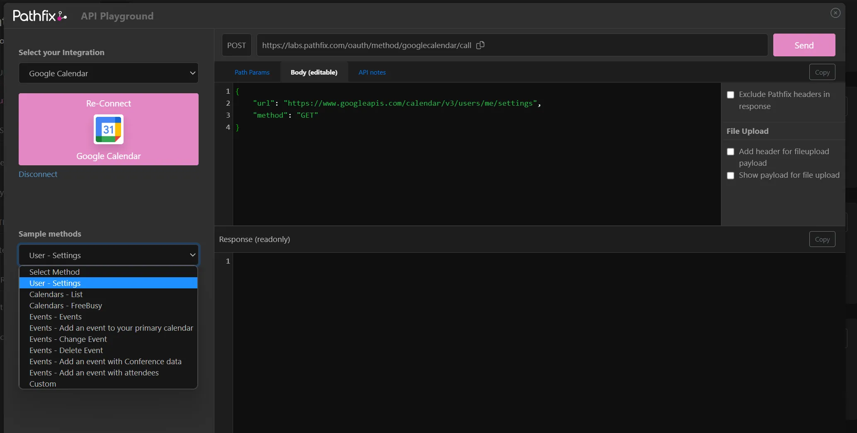857x433 pixels.
Task: Select Calendars - FreeBusy method
Action: pyautogui.click(x=108, y=305)
